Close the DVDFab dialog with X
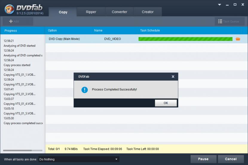The height and width of the screenshot is (165, 248). (x=173, y=77)
